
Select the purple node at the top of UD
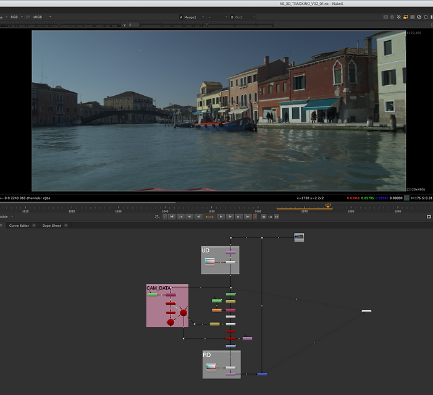pos(231,252)
